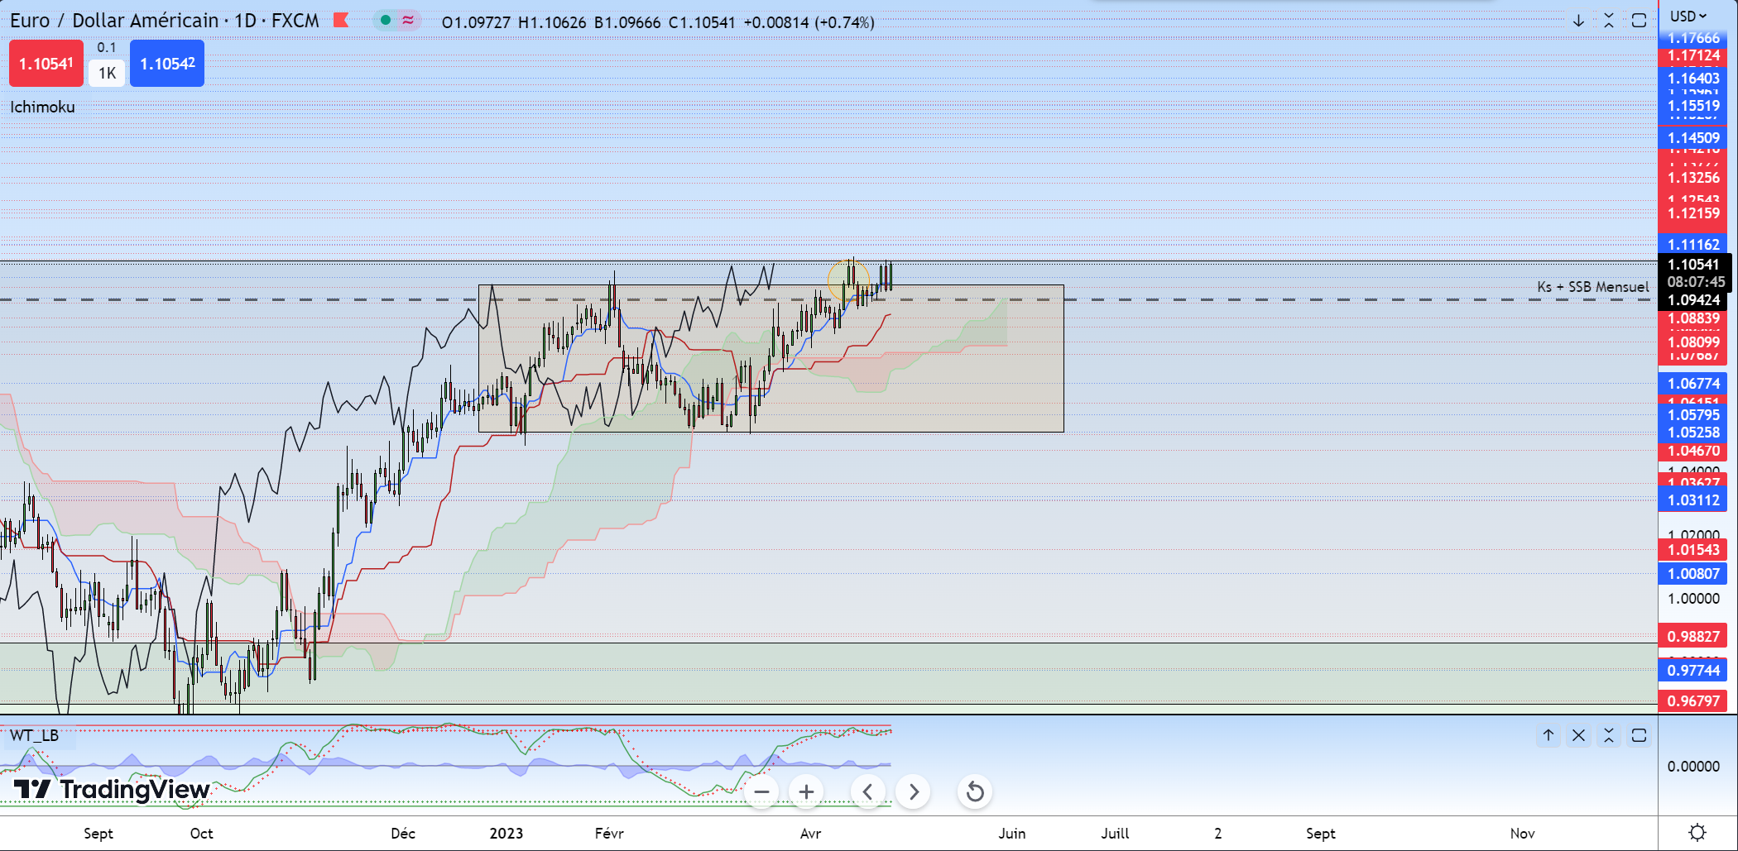Click the 'Nov' label on time axis
This screenshot has height=851, width=1738.
coord(1522,834)
